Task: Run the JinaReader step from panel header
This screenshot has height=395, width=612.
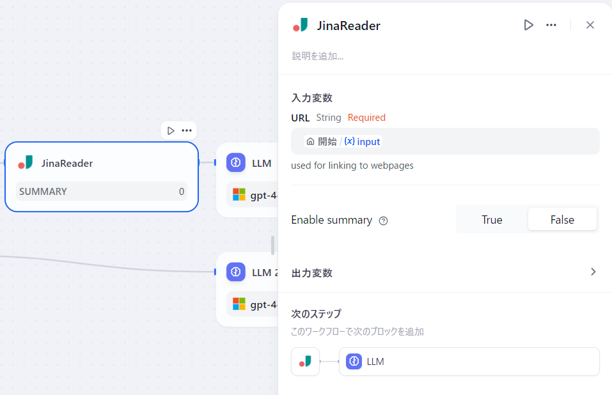Action: [528, 25]
